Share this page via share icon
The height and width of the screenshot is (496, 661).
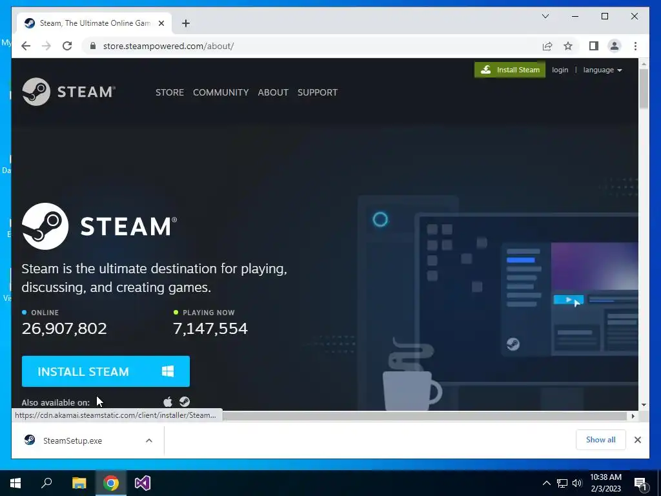(x=547, y=46)
